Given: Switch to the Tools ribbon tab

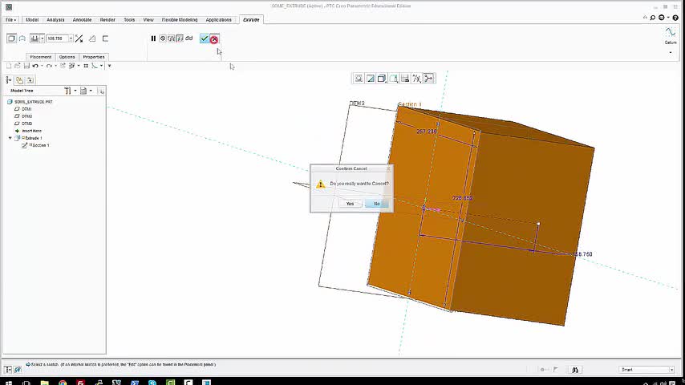Looking at the screenshot, I should tap(129, 20).
